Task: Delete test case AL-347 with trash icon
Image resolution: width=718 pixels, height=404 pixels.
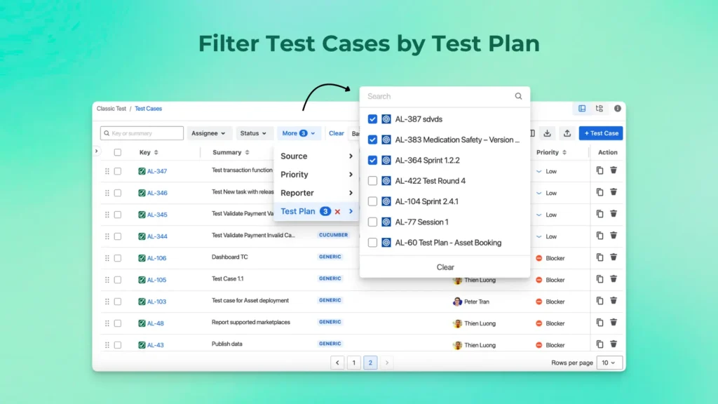Action: [614, 170]
